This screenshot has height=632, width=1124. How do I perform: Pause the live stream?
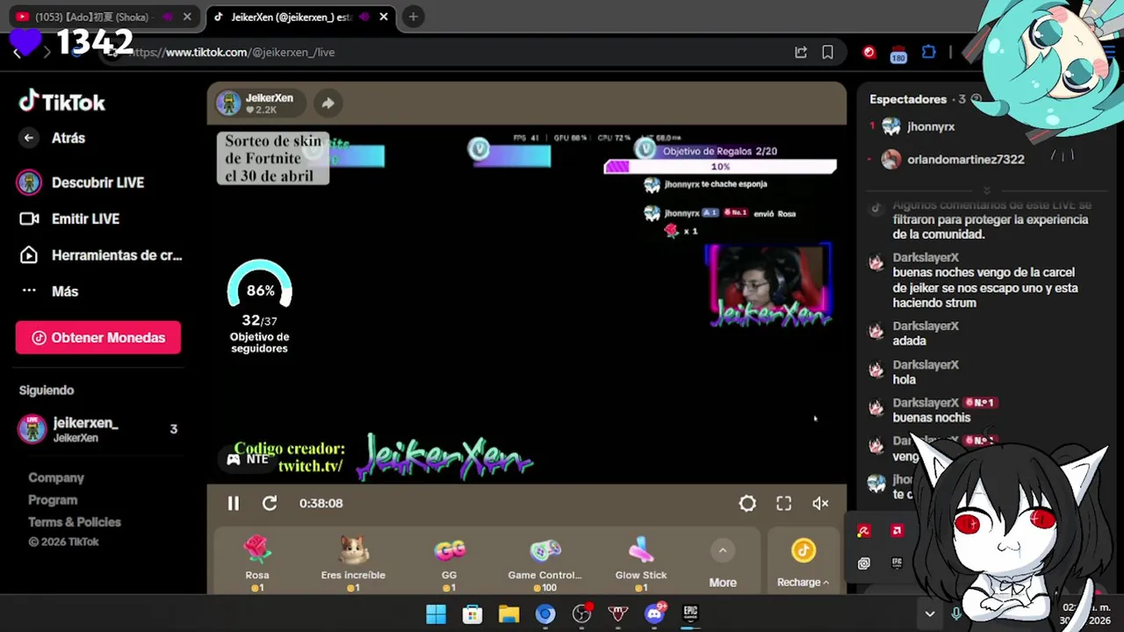(233, 503)
